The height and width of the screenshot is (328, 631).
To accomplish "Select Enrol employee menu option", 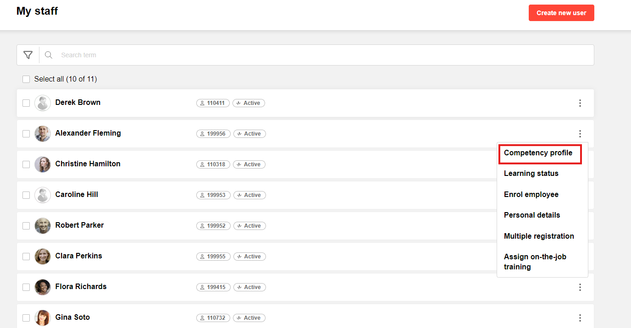I will (x=531, y=194).
